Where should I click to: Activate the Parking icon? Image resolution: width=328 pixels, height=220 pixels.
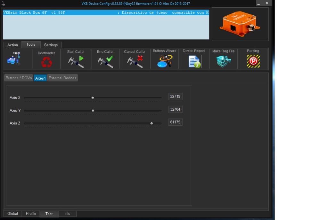253,61
